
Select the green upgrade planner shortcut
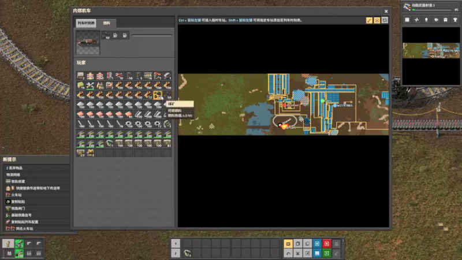click(327, 253)
